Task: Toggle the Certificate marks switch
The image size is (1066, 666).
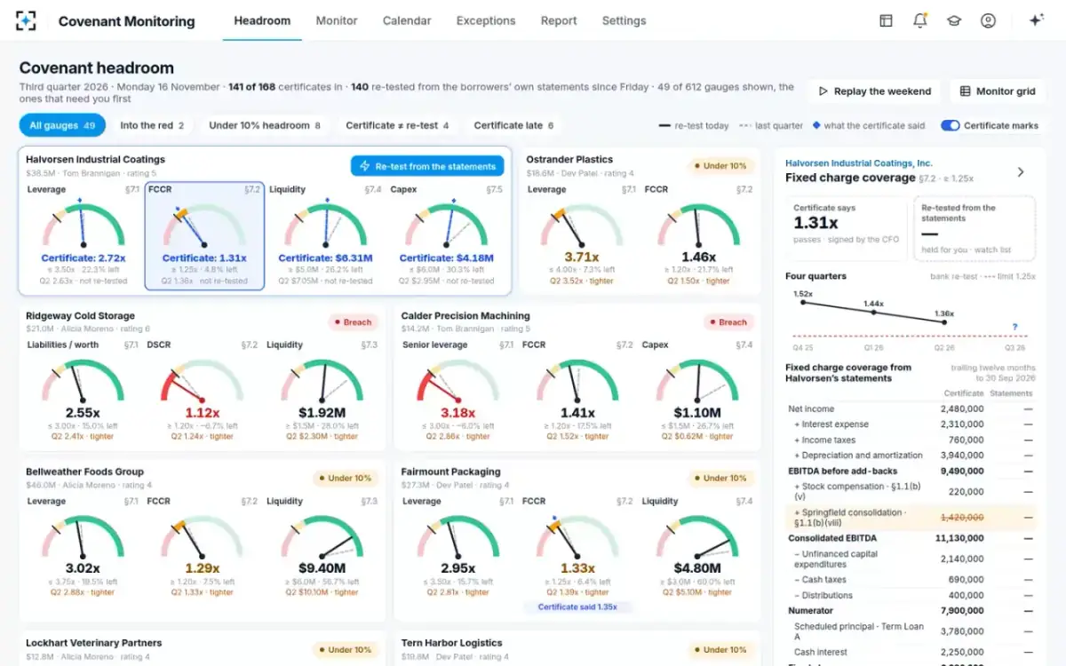Action: [950, 126]
